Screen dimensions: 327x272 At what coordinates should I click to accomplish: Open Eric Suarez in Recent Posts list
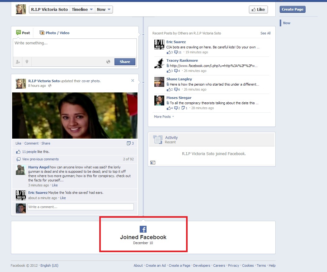(176, 42)
